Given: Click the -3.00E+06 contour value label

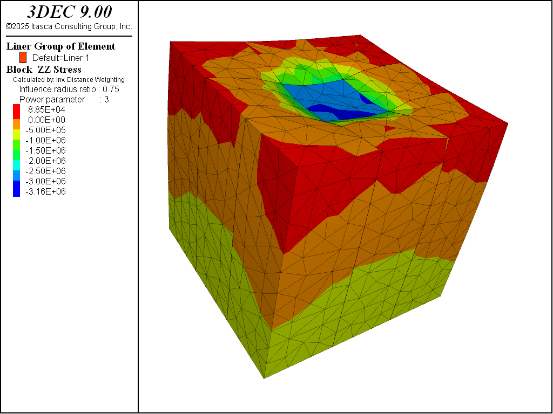Looking at the screenshot, I should (45, 181).
